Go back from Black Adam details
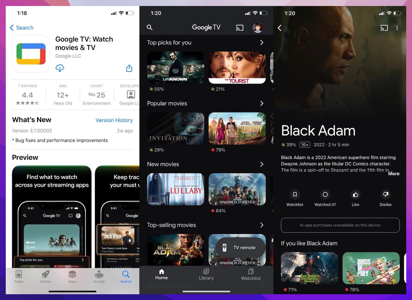 [x=280, y=28]
